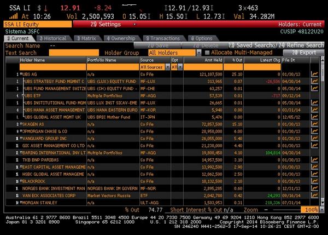Screen dimensions: 328x235
Task: Click the SSA LI Equity security field
Action: (x=38, y=24)
